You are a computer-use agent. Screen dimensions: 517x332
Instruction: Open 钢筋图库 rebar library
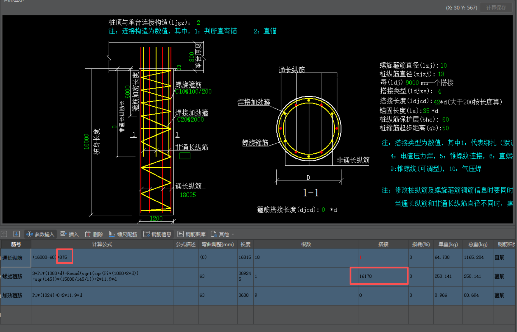192,234
